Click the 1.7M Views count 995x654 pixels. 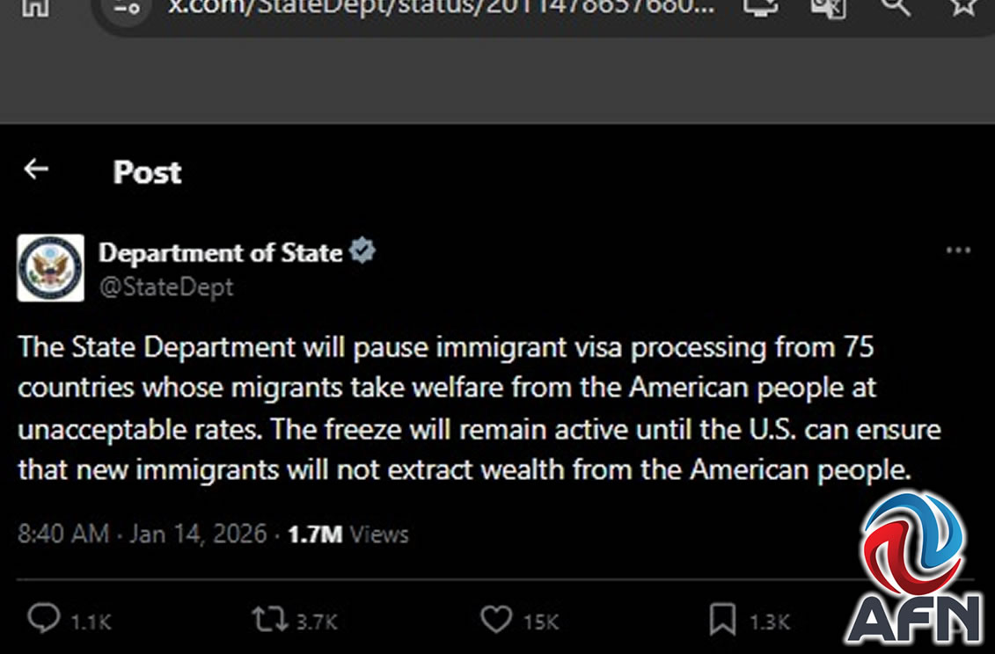348,534
